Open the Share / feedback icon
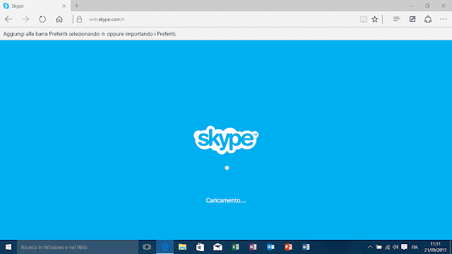The height and width of the screenshot is (254, 452). tap(428, 19)
